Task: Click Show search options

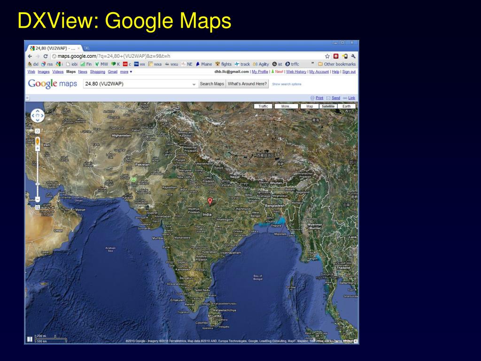Action: 287,84
